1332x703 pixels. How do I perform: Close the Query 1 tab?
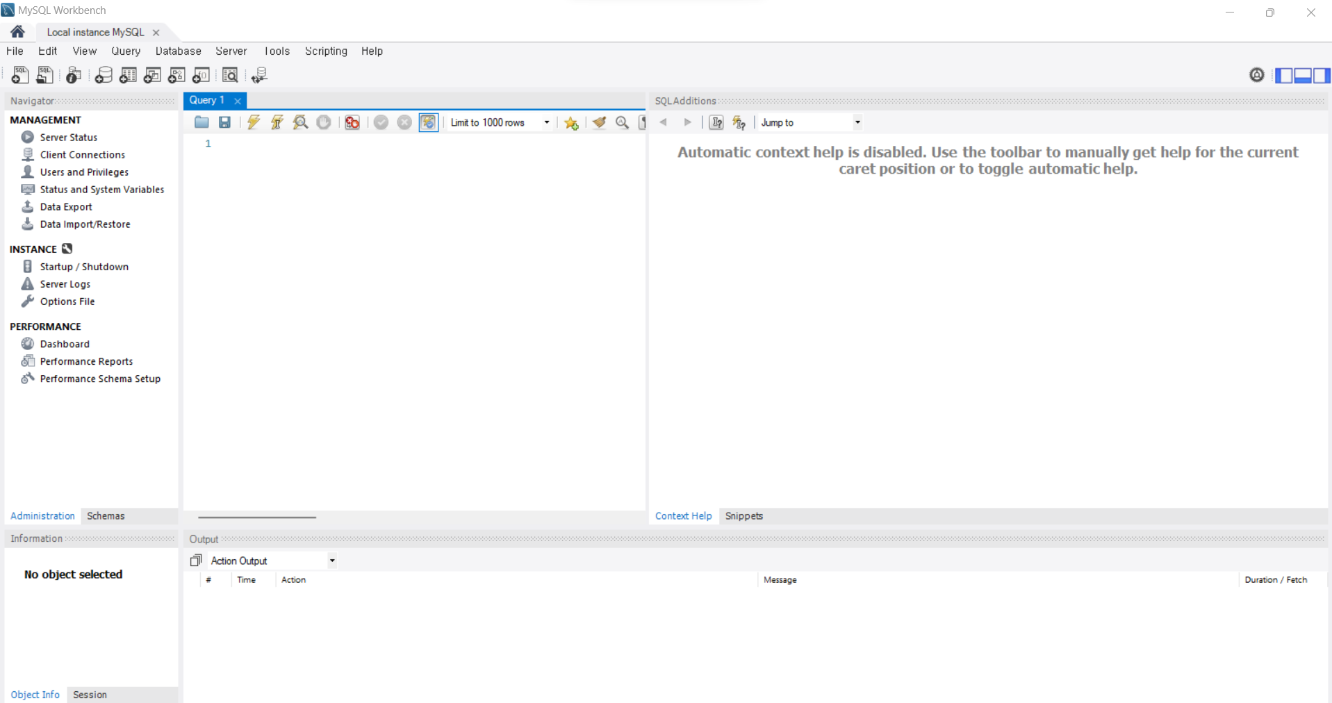[238, 101]
